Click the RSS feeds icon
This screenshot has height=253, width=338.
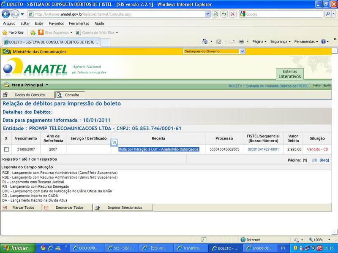coord(219,42)
